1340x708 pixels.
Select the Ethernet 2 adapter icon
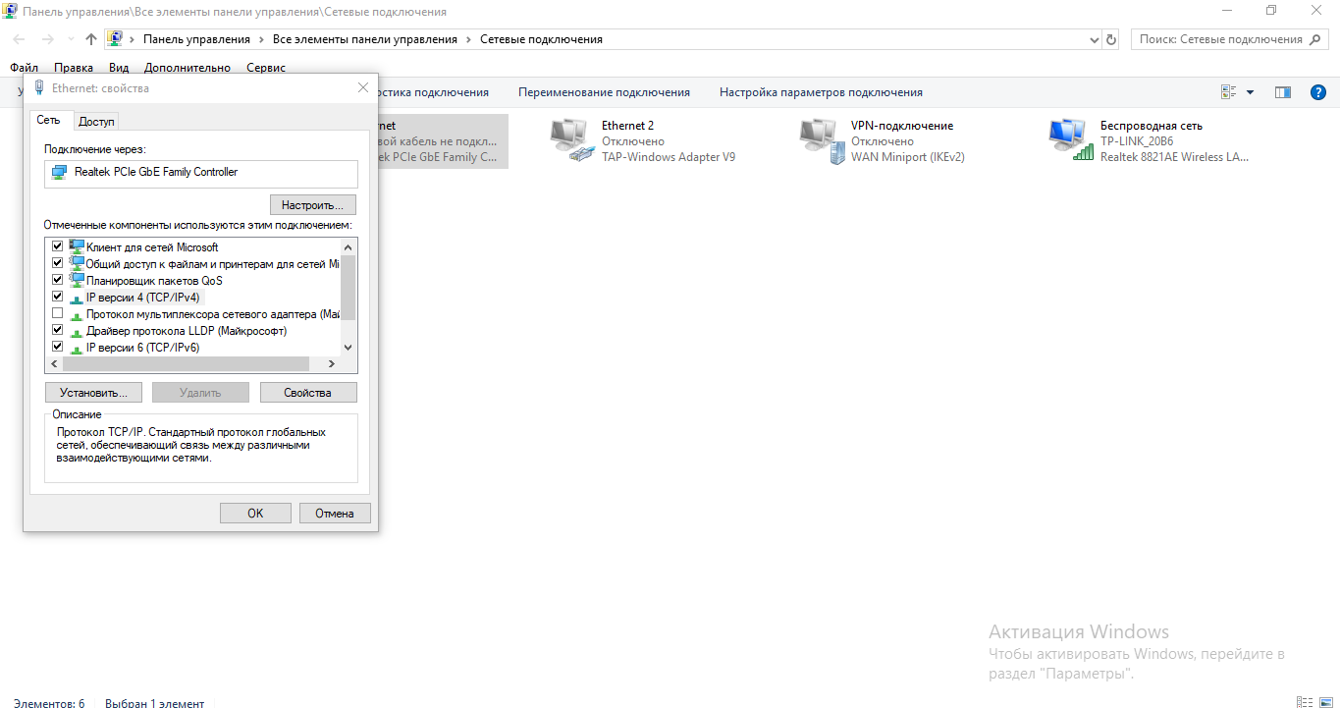tap(572, 140)
